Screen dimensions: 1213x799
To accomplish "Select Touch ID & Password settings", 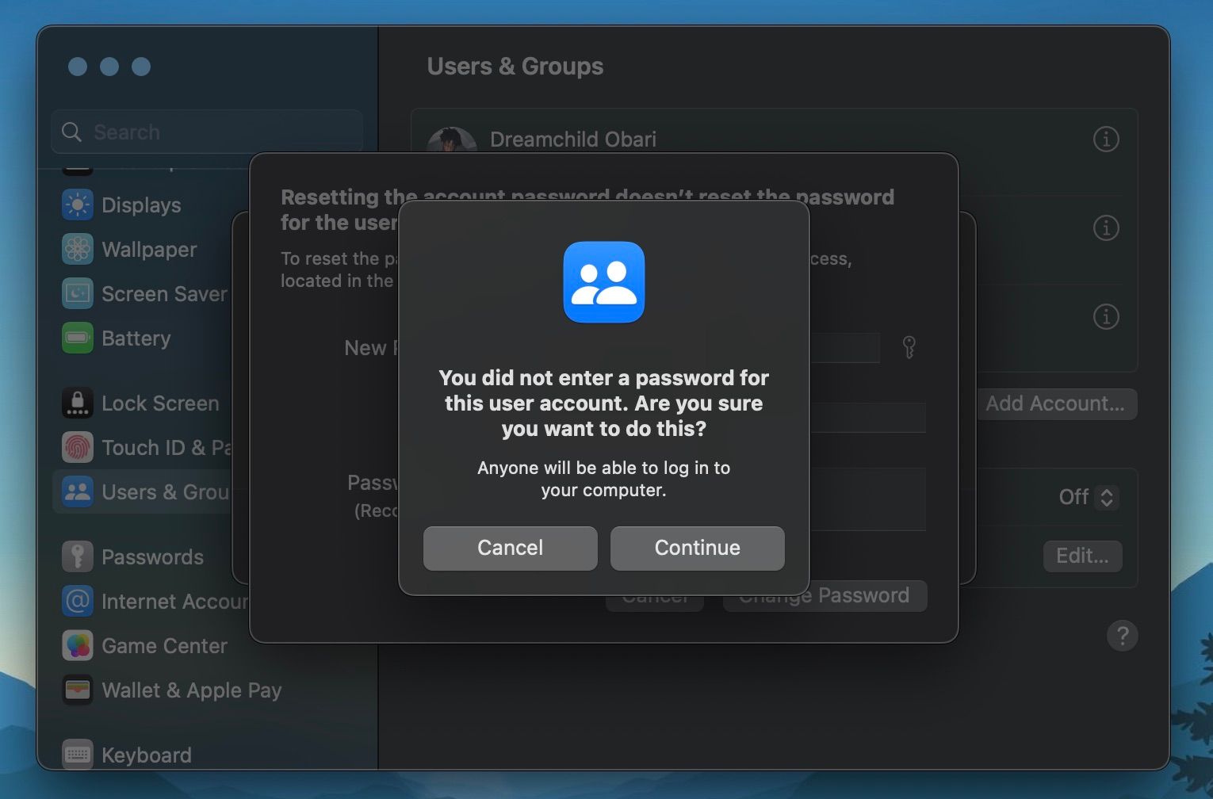I will coord(159,447).
